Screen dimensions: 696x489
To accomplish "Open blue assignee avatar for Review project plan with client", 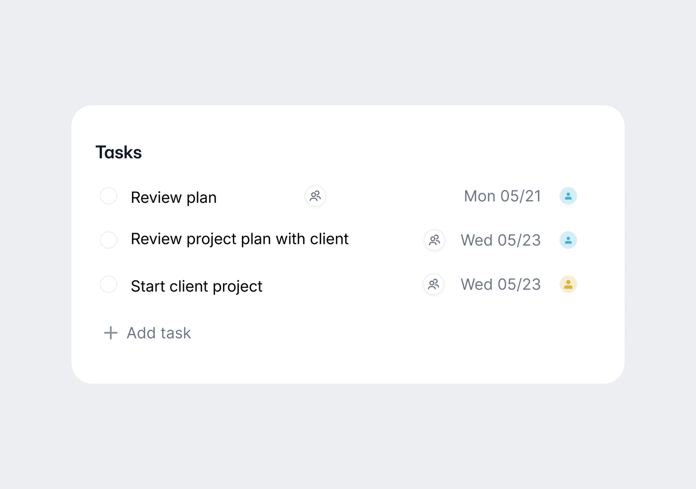I will tap(568, 240).
